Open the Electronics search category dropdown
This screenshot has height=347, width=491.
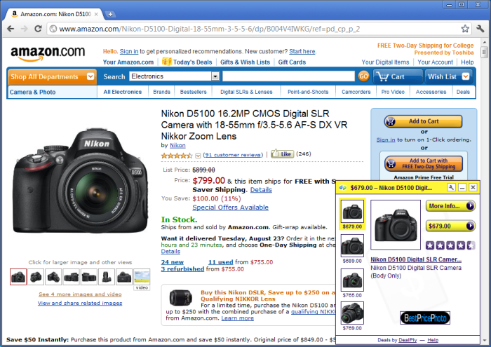pos(175,76)
